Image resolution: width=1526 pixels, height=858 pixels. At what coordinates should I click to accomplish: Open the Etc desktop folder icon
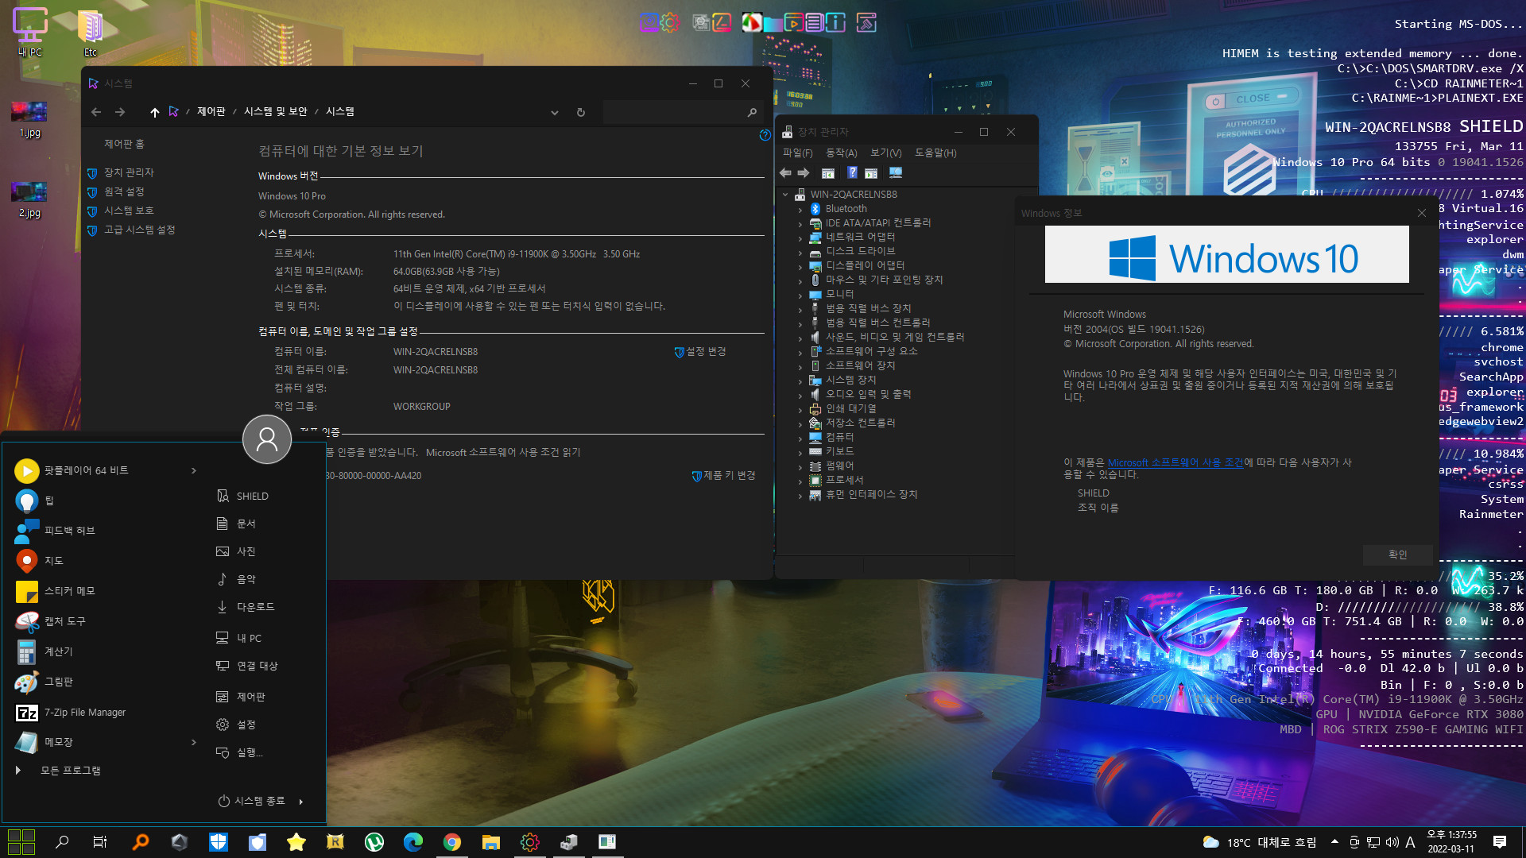click(91, 33)
